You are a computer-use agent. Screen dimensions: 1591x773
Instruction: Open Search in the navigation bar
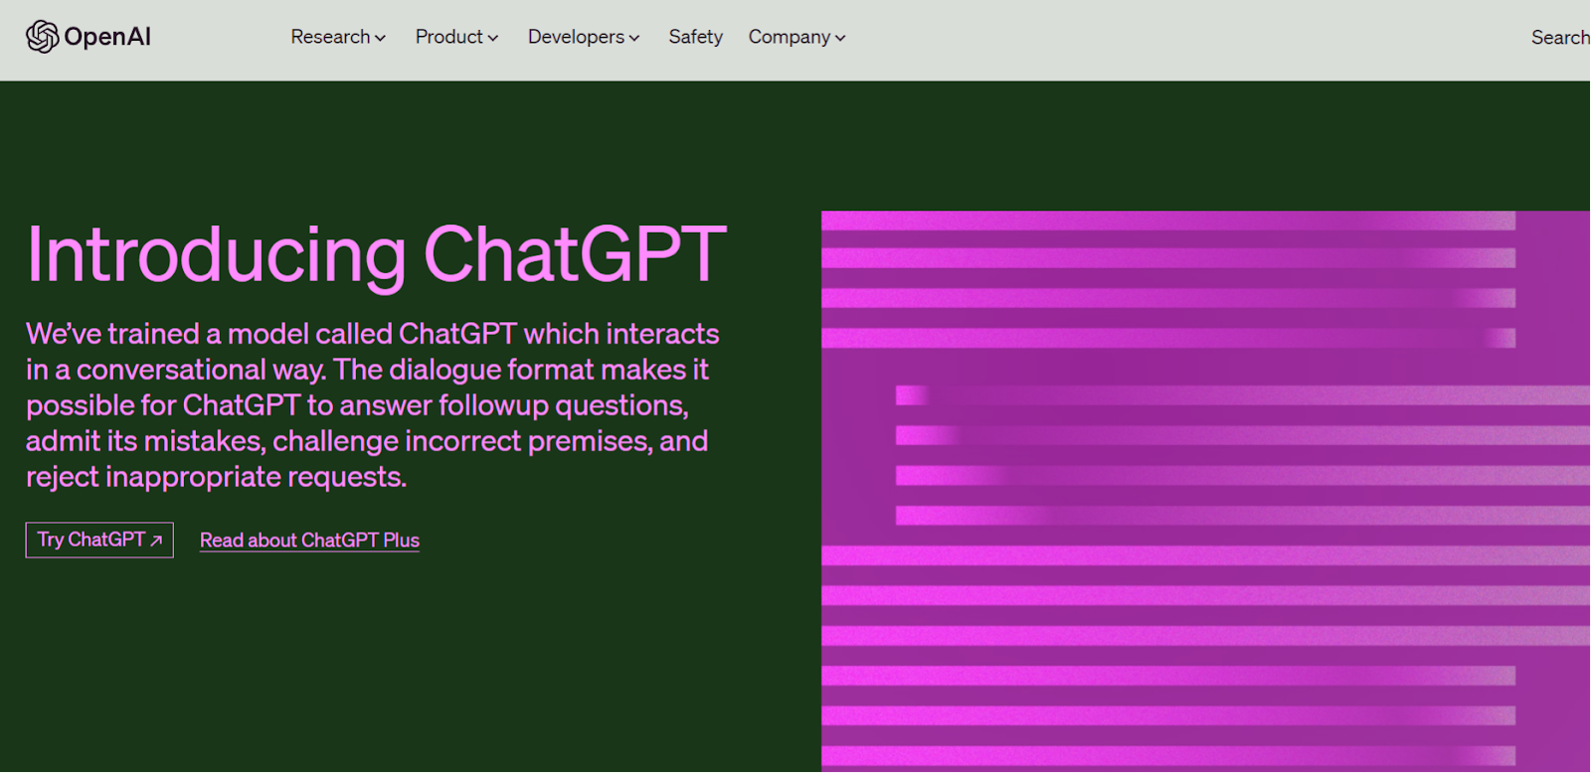click(x=1560, y=37)
